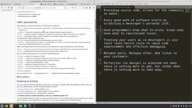Screen dimensions: 192x108
Task: Open volume control in system tray
Action: pyautogui.click(x=184, y=106)
